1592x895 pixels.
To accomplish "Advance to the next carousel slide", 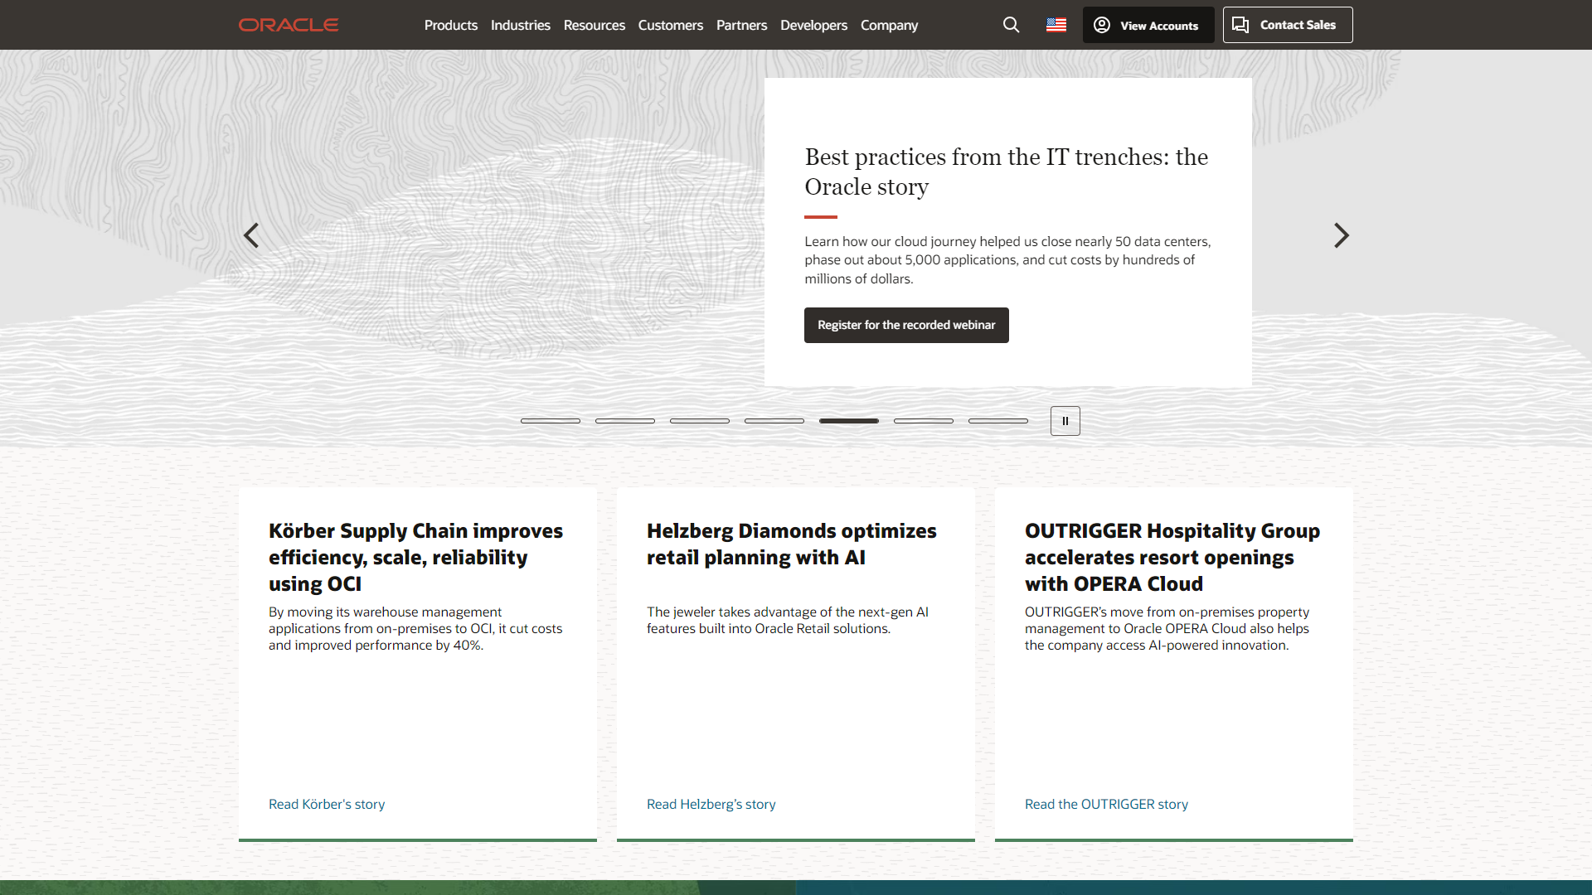I will click(1341, 235).
